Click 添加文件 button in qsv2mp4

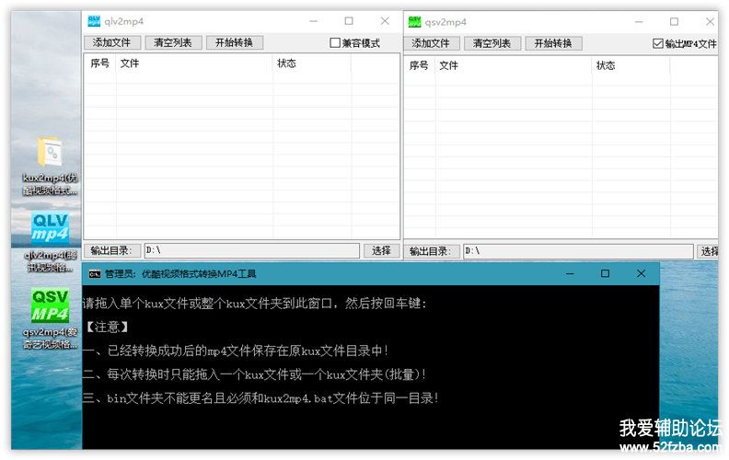[431, 43]
